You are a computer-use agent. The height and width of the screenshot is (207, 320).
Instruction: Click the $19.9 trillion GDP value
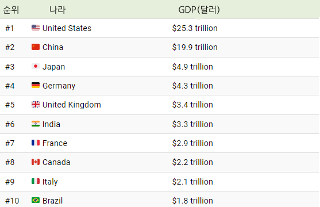[195, 47]
